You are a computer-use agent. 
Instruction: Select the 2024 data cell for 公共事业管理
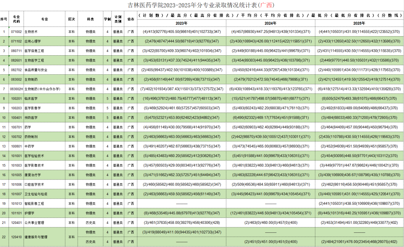[270, 223]
